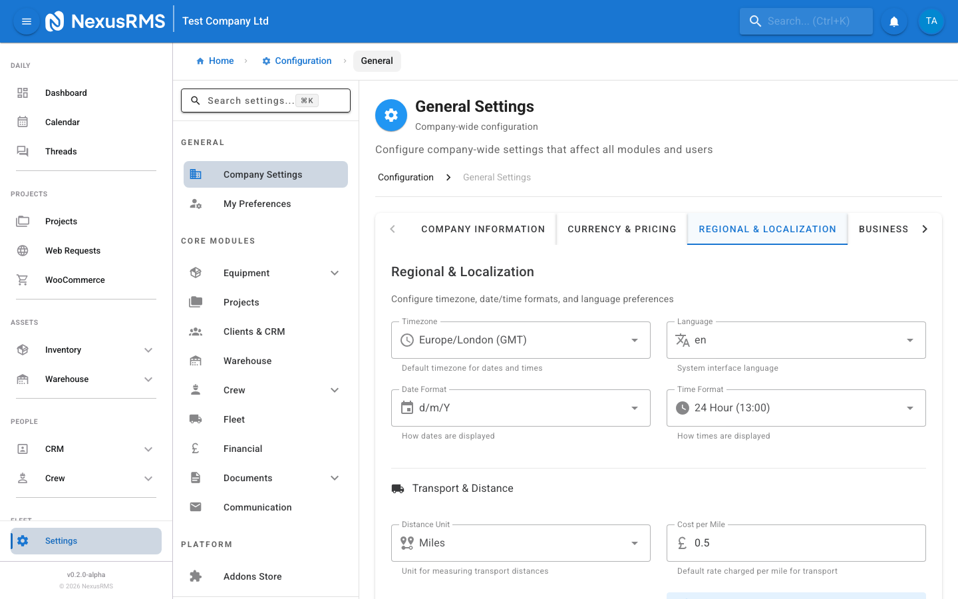Click the WooCommerce cart icon
The image size is (958, 599).
coord(23,280)
